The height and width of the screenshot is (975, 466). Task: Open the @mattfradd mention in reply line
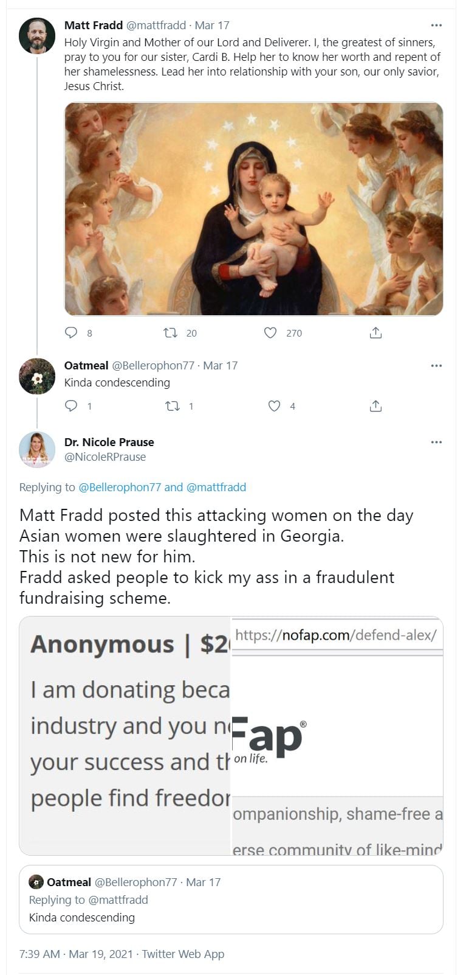216,487
